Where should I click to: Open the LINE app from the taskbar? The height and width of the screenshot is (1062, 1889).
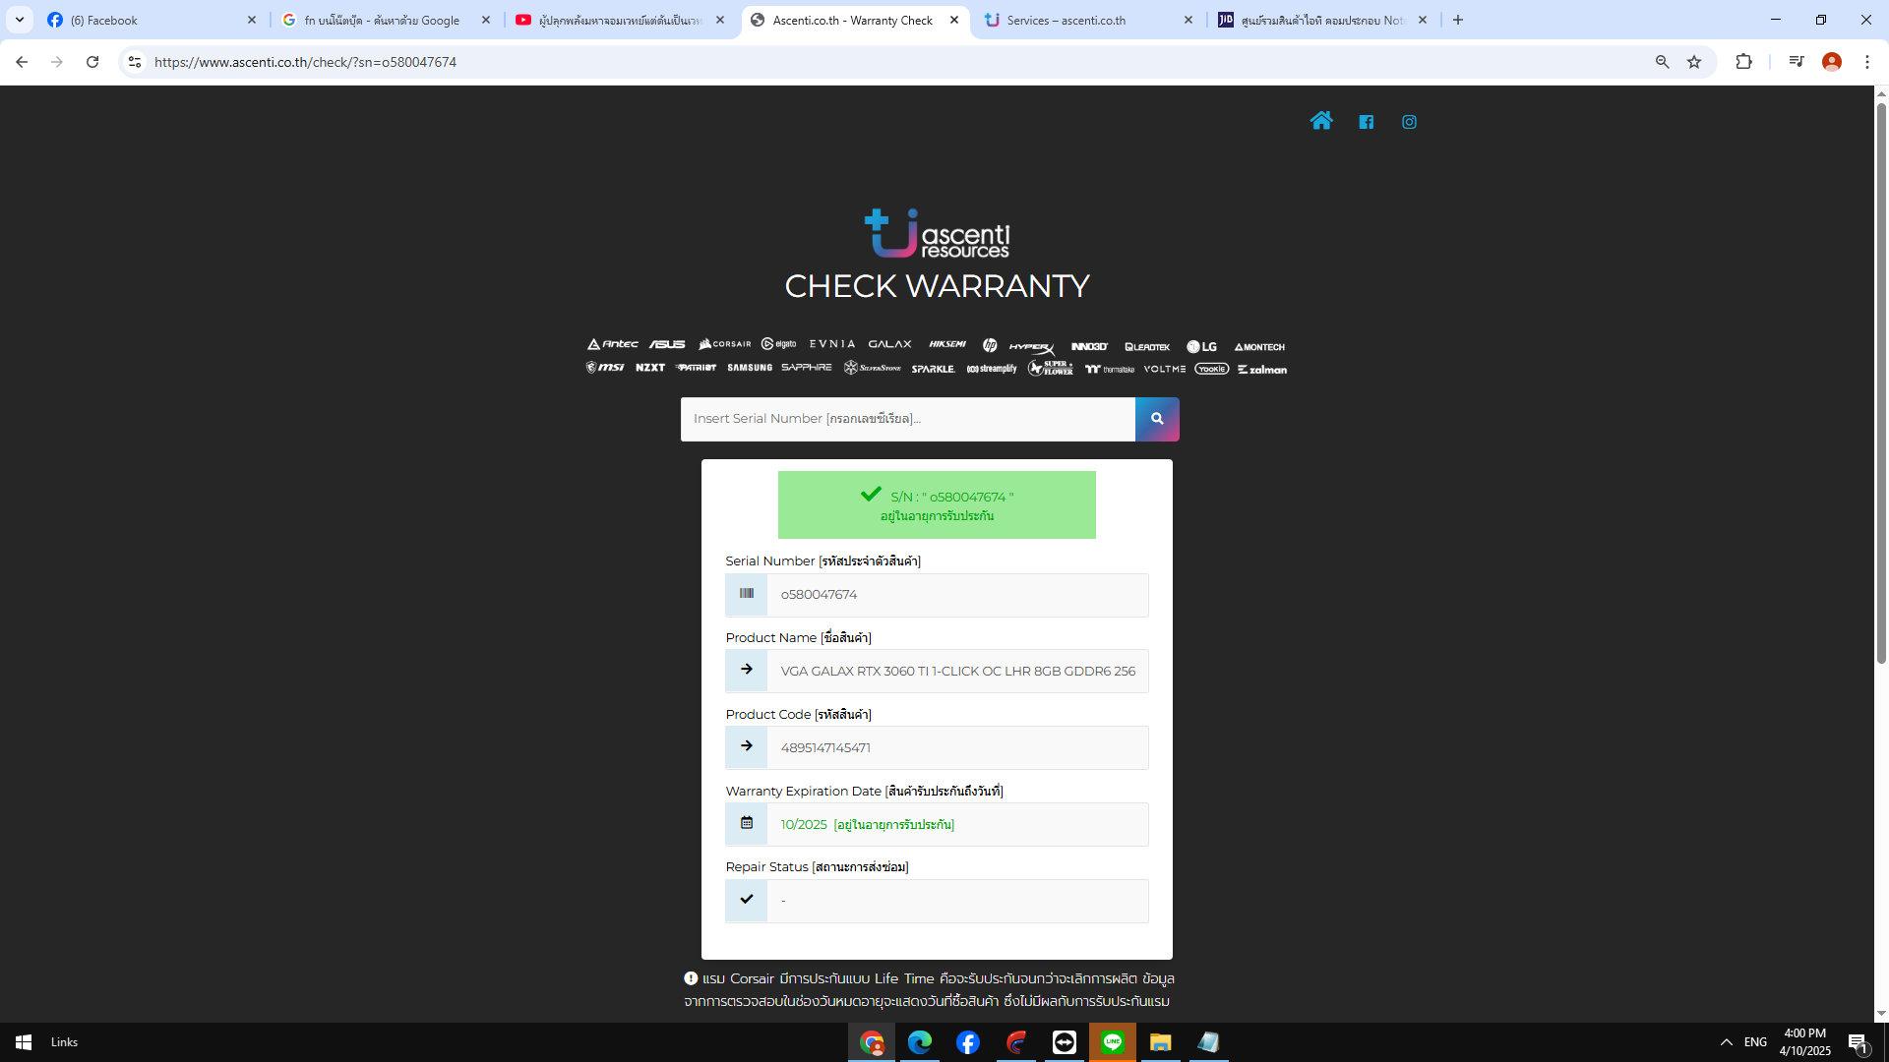click(x=1113, y=1042)
